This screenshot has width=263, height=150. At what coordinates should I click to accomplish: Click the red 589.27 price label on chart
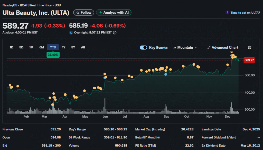(249, 60)
